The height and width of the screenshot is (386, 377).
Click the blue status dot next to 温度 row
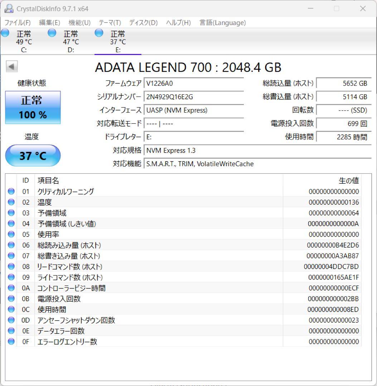11,202
